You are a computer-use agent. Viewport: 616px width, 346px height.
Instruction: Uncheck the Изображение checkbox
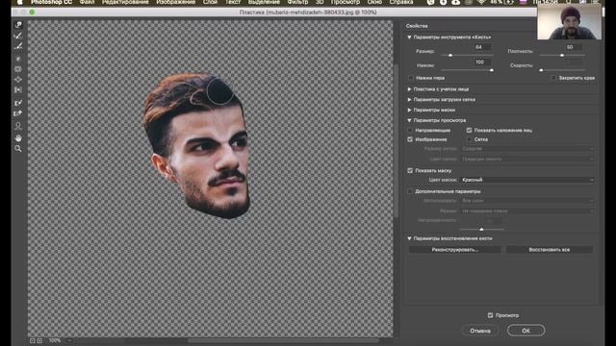coord(410,139)
